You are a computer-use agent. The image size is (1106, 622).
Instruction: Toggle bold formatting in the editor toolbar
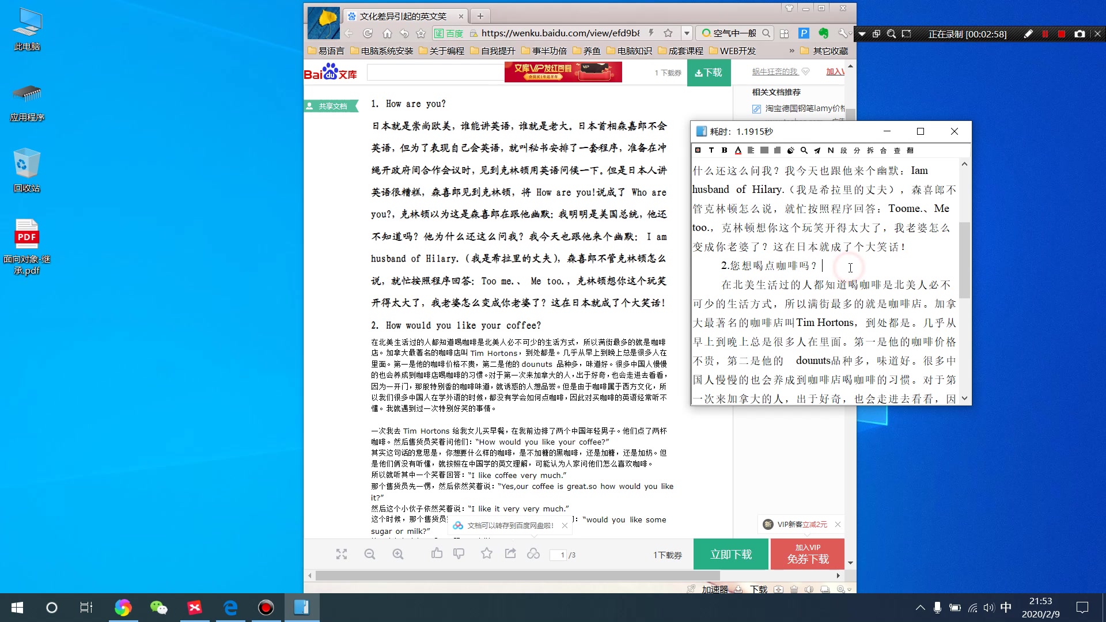725,150
